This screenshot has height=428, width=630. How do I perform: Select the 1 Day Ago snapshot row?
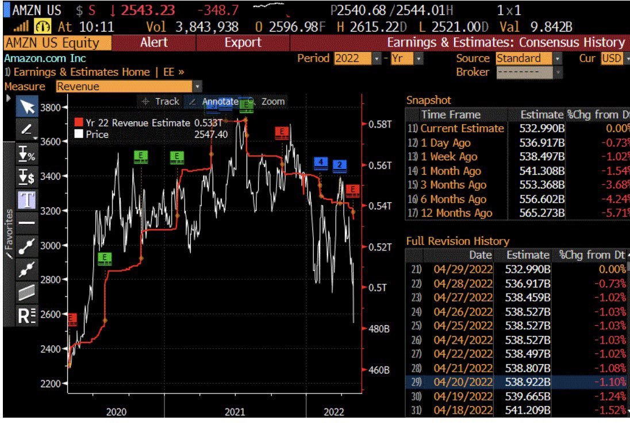[x=517, y=143]
